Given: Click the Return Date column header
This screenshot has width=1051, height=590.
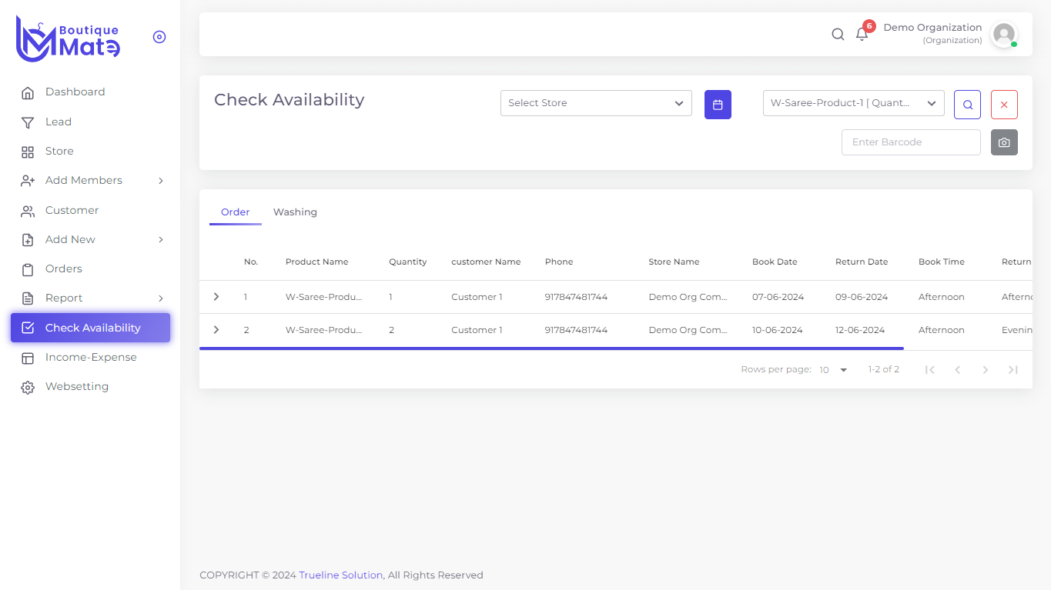Looking at the screenshot, I should click(862, 262).
